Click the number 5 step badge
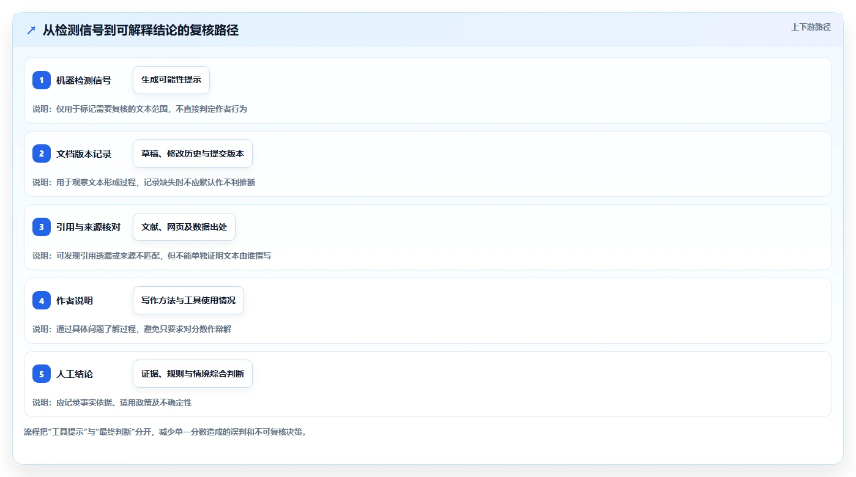 coord(42,374)
